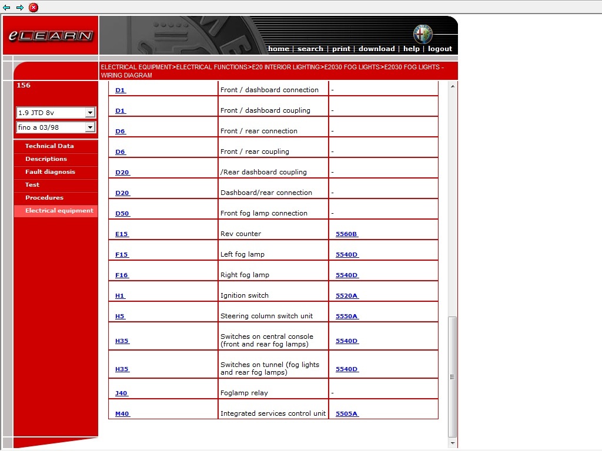602x451 pixels.
Task: Click the 156 model label
Action: [x=24, y=85]
